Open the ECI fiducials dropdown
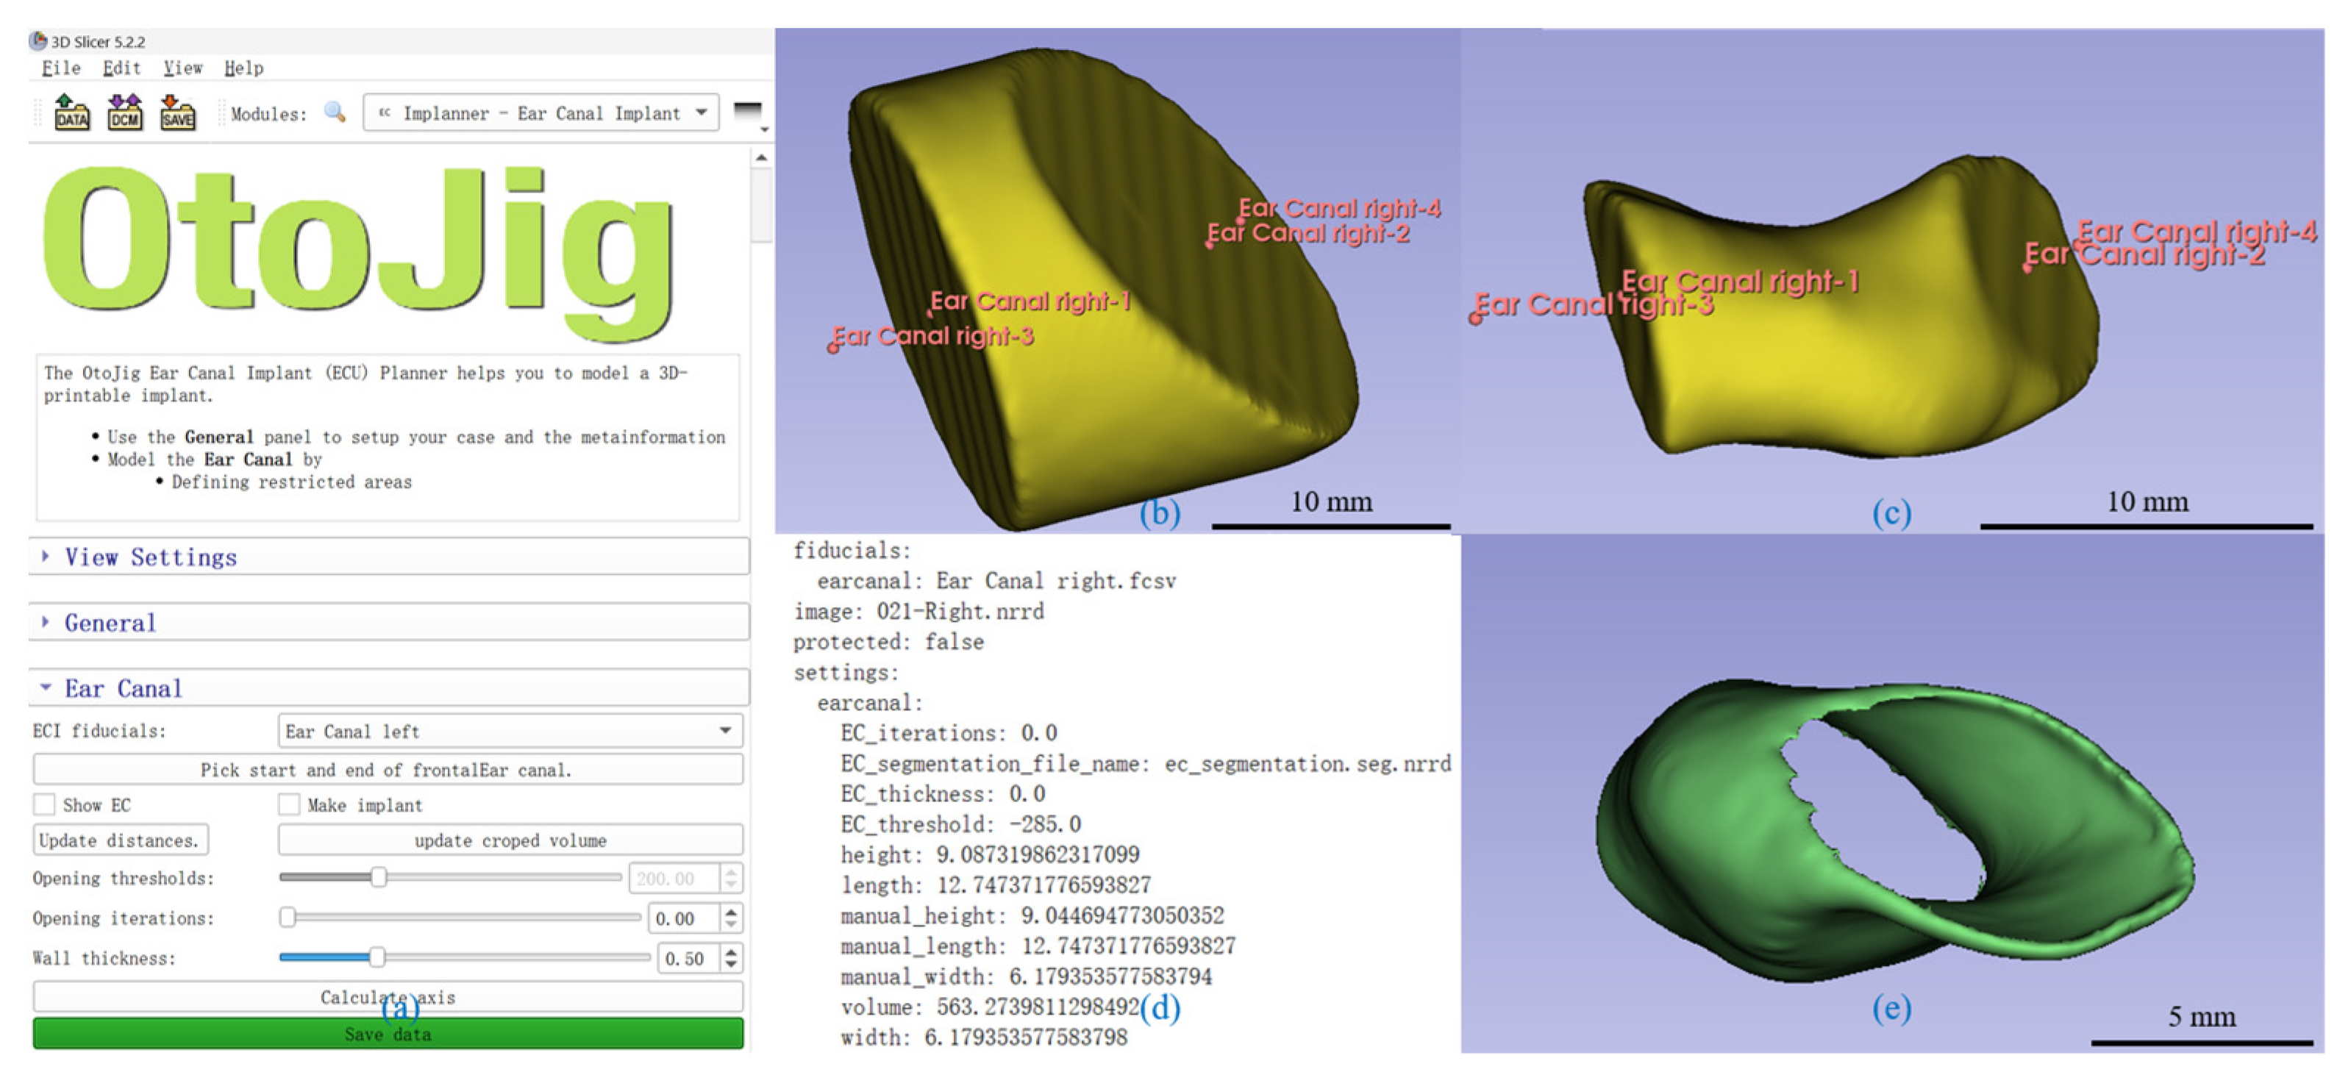 [510, 731]
